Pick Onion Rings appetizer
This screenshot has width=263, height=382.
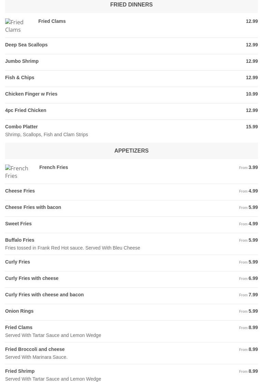pyautogui.click(x=19, y=311)
